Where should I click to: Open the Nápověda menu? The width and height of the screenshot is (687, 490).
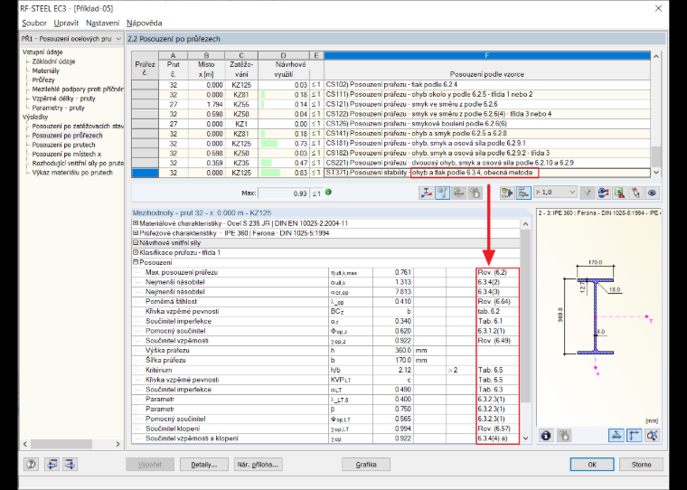[x=144, y=23]
